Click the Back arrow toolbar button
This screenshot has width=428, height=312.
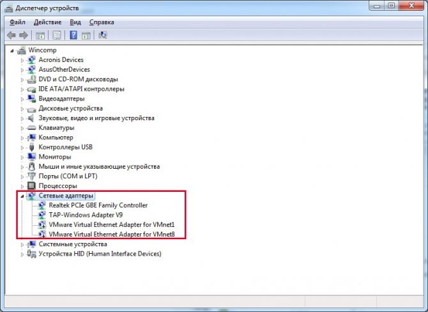pos(11,35)
